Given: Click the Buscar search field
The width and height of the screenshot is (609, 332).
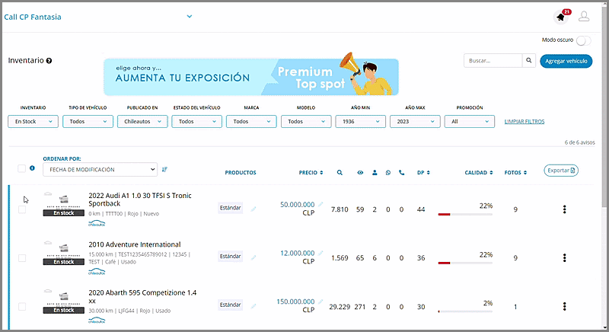Looking at the screenshot, I should pos(493,61).
